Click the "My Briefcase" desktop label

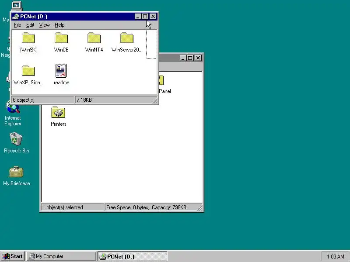[x=17, y=183]
